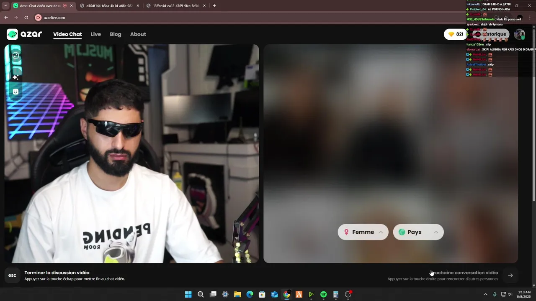Click Terminer la discussion vidéo
This screenshot has width=536, height=301.
(x=57, y=273)
